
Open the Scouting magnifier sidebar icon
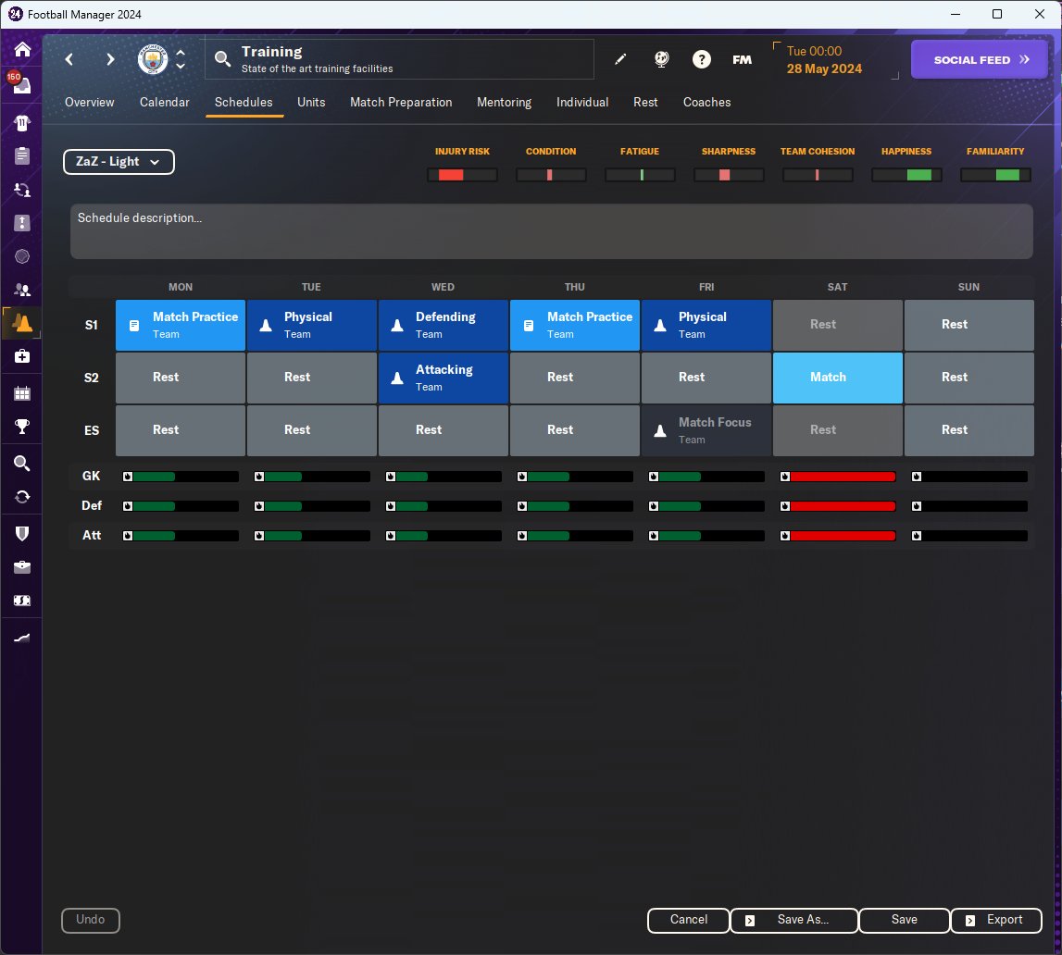click(x=21, y=464)
